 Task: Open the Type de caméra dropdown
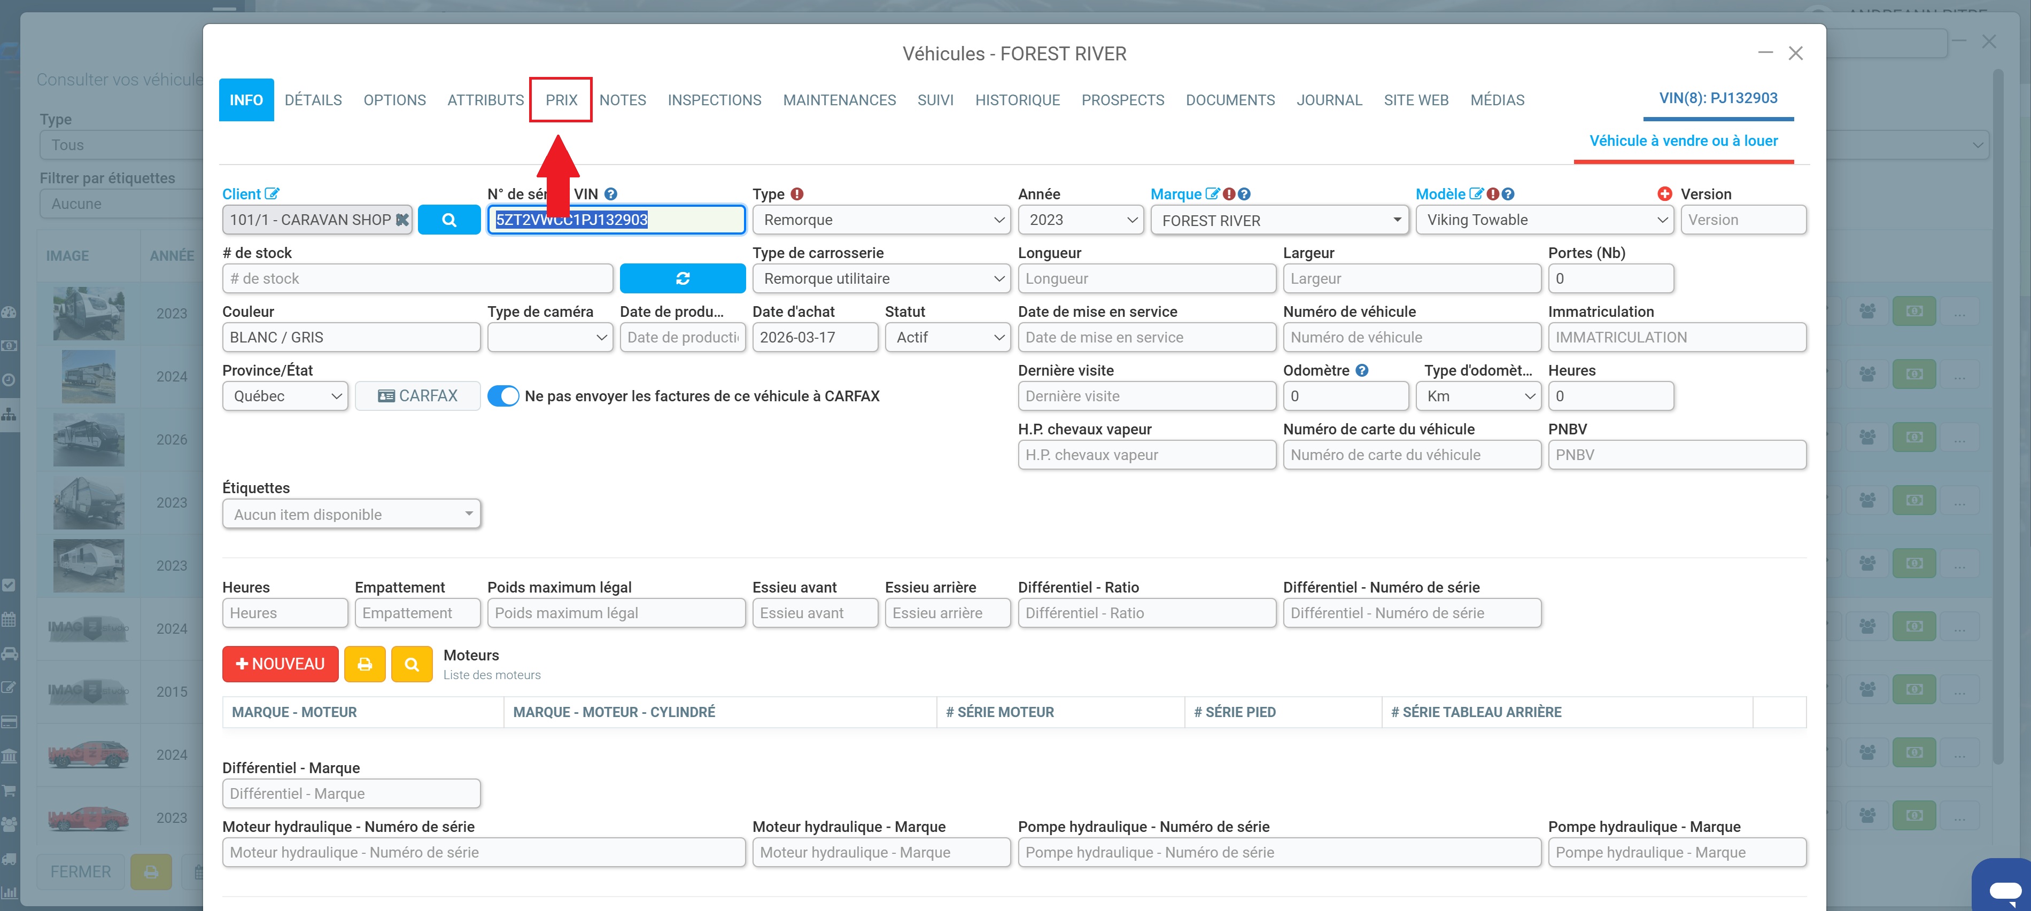click(549, 337)
